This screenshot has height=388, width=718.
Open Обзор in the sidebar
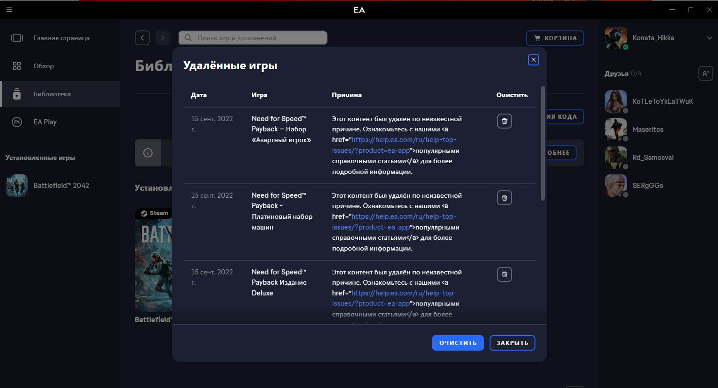pyautogui.click(x=60, y=66)
